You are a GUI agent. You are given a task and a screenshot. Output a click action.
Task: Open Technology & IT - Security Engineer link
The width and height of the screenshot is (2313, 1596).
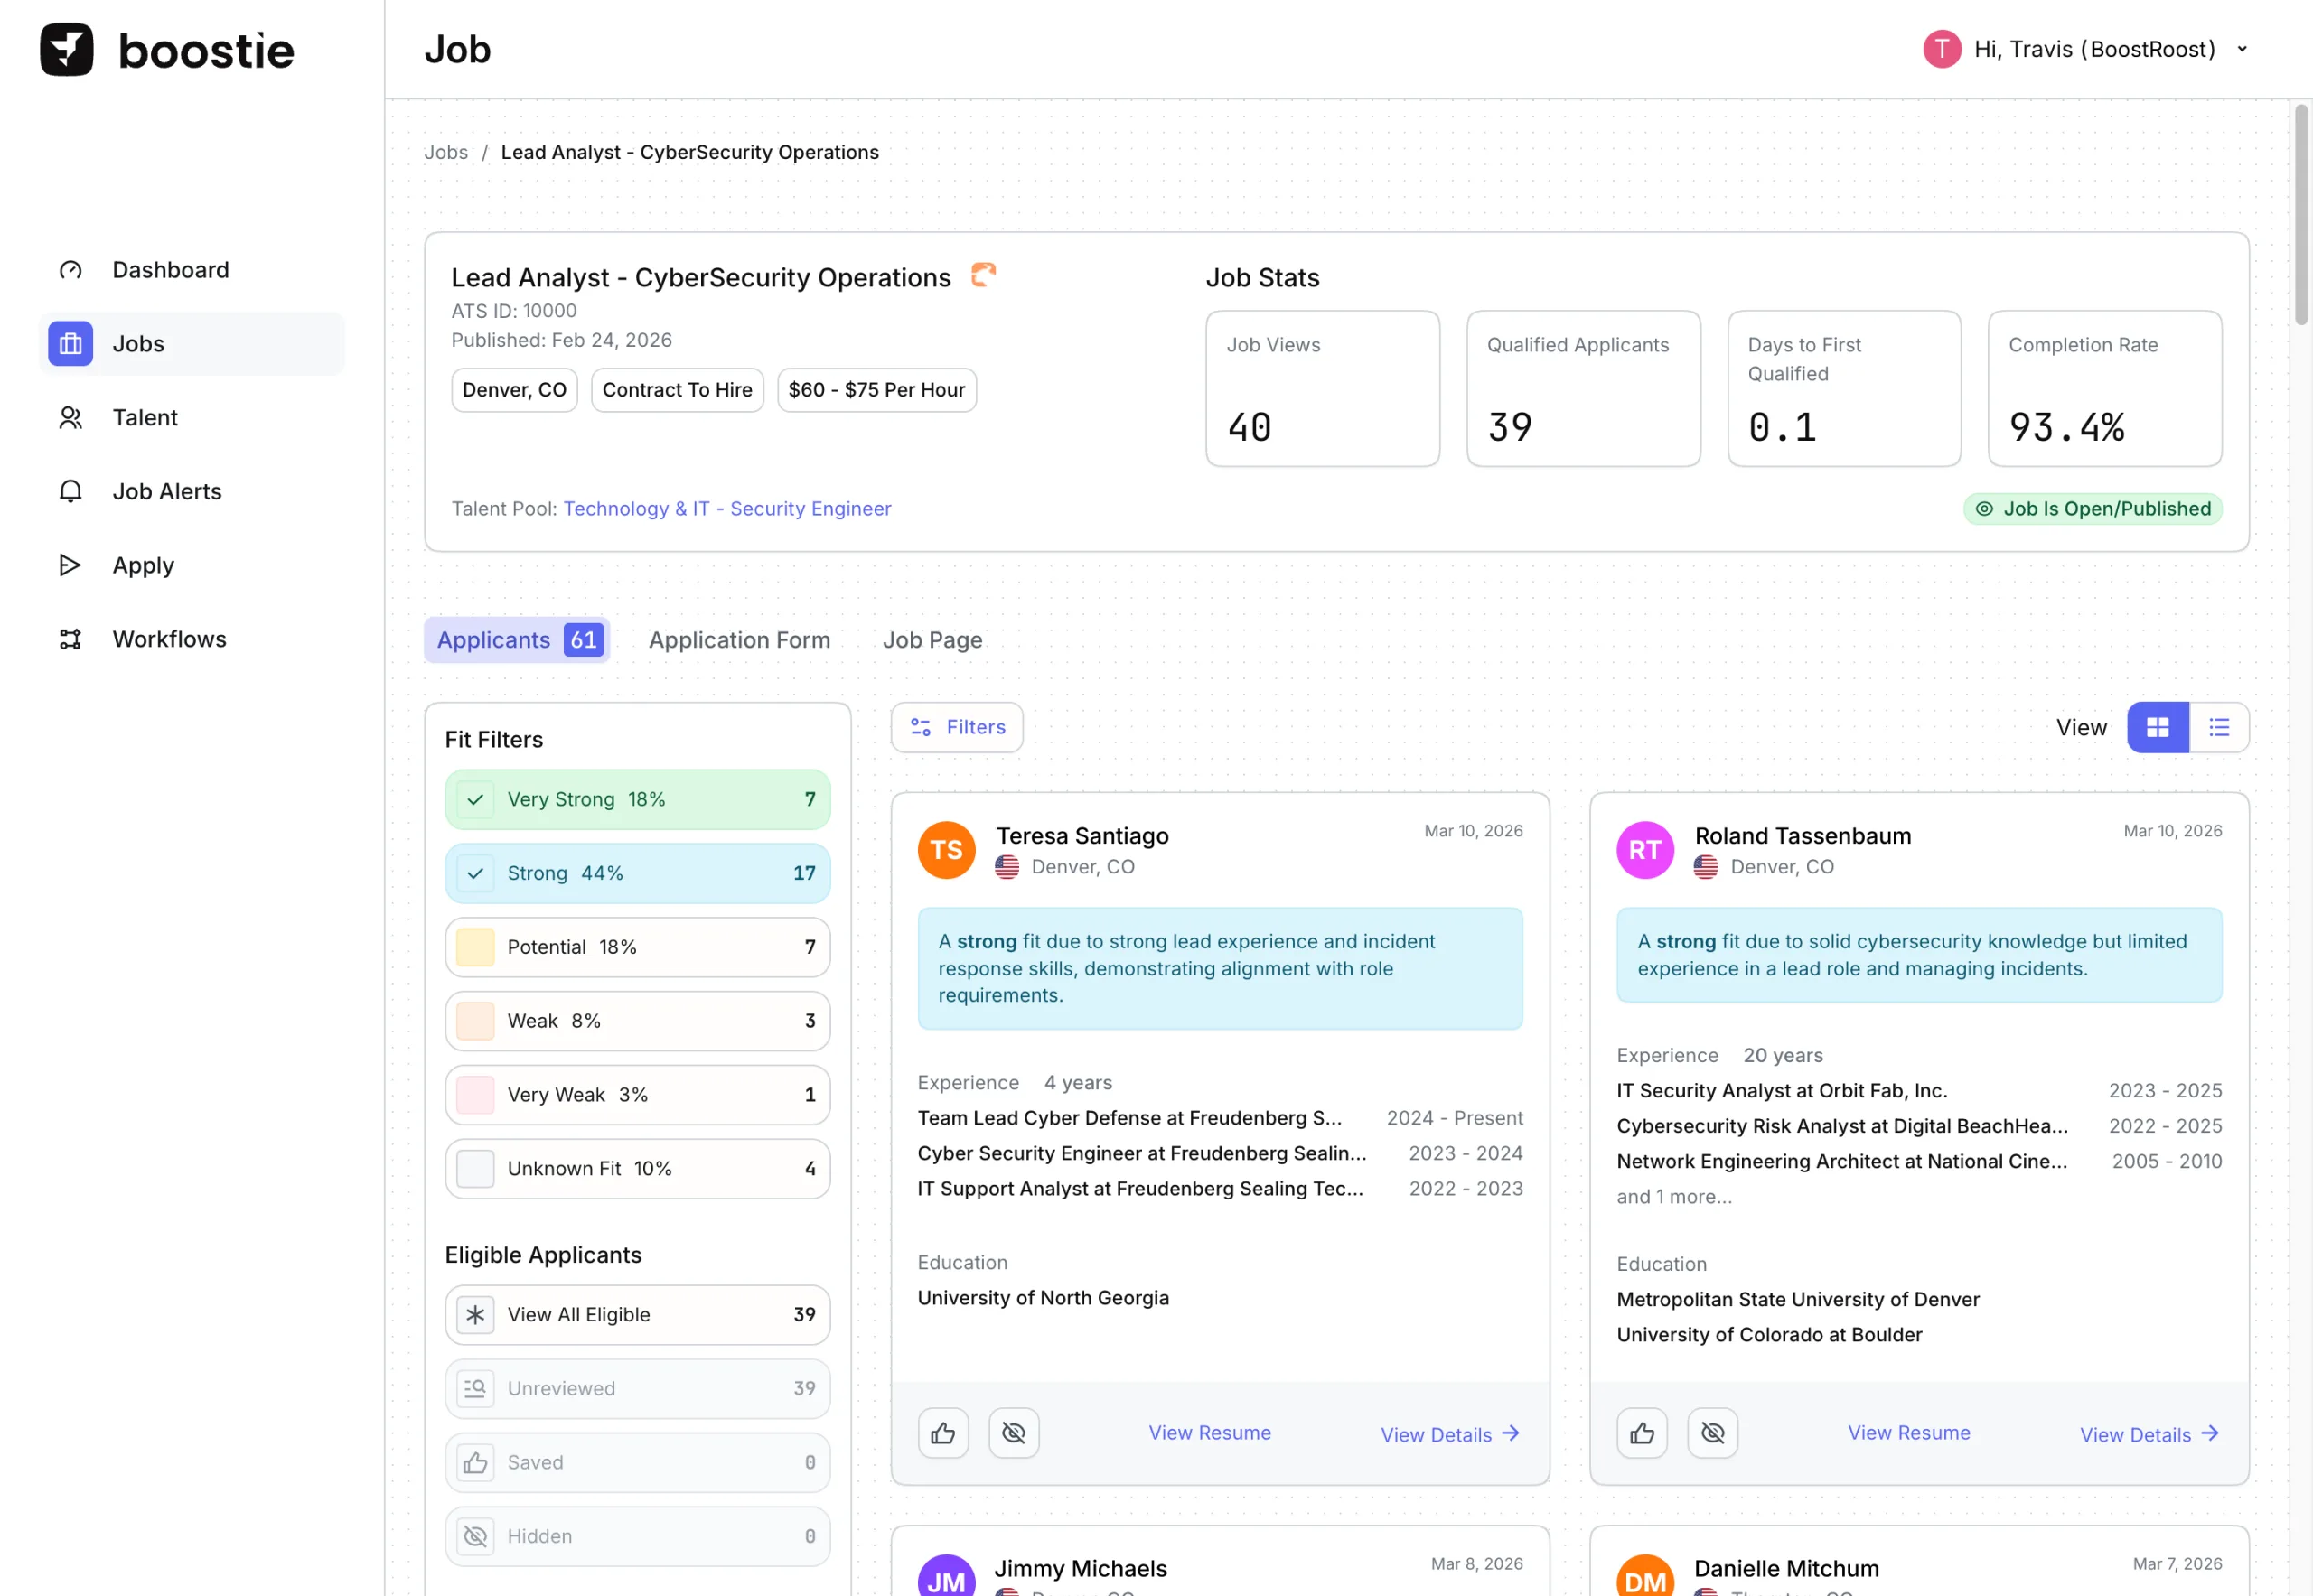point(726,508)
